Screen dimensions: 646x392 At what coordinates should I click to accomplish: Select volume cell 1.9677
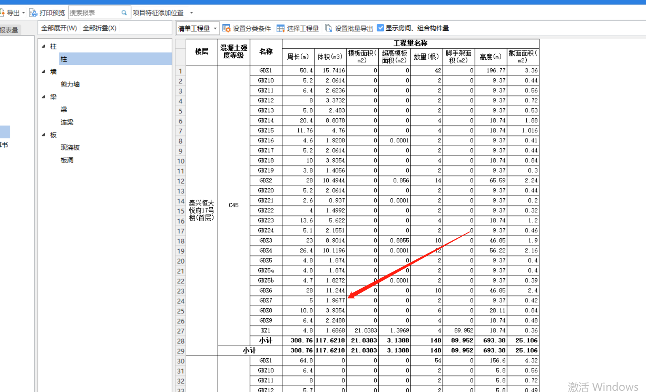[330, 301]
